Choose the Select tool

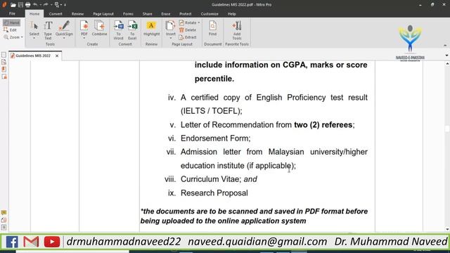(34, 28)
